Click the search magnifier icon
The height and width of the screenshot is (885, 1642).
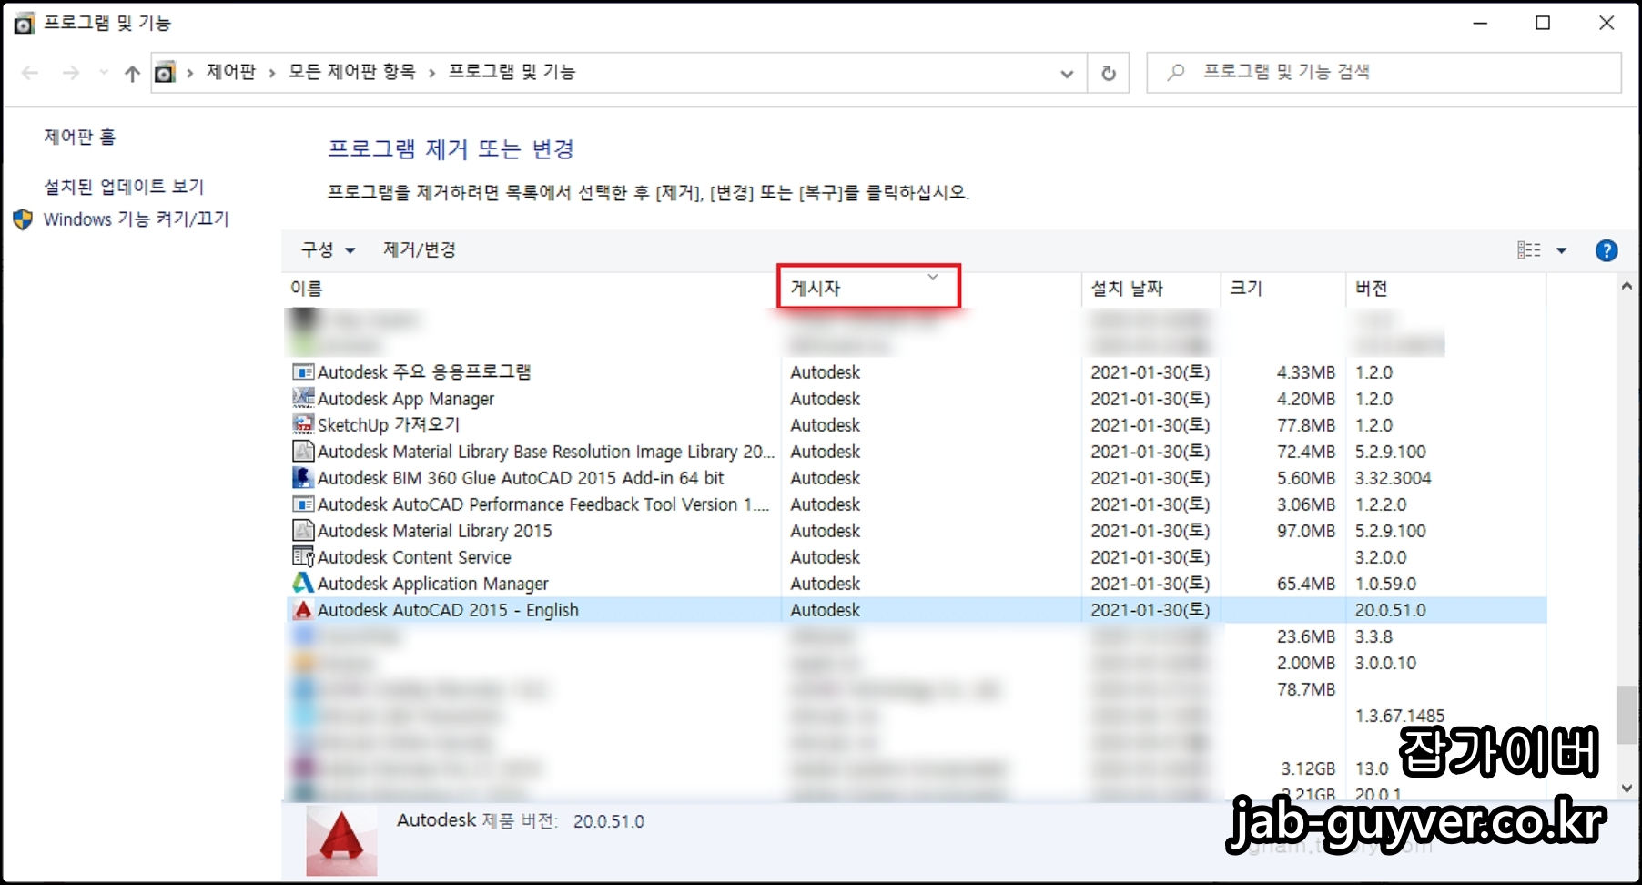(1175, 72)
